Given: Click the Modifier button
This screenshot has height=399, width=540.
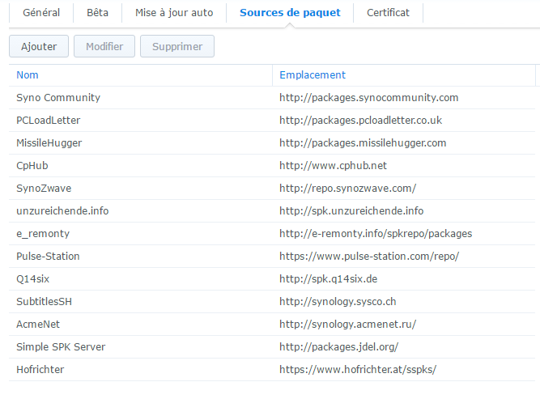Looking at the screenshot, I should [104, 46].
